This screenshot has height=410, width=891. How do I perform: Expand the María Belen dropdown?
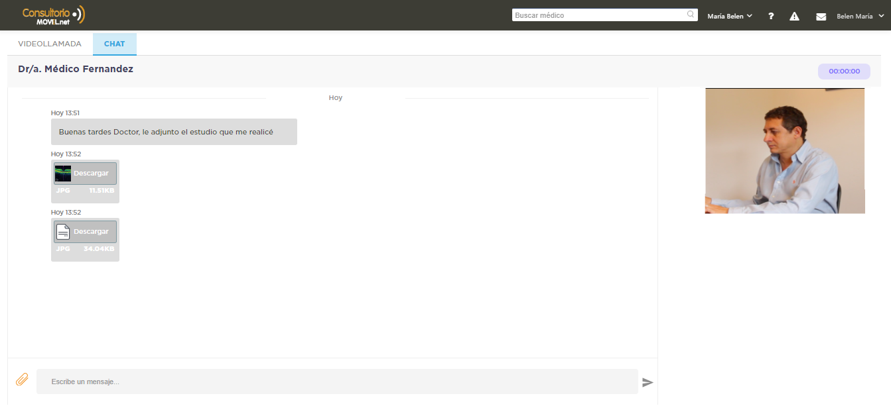730,16
